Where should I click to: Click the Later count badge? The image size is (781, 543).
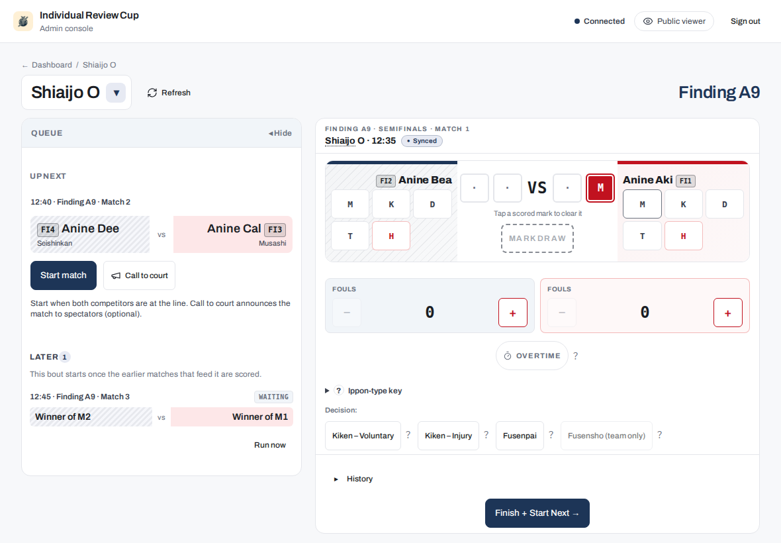click(x=65, y=357)
